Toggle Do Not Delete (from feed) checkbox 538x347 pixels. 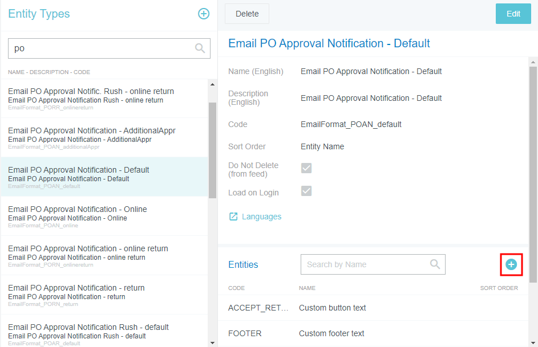306,168
